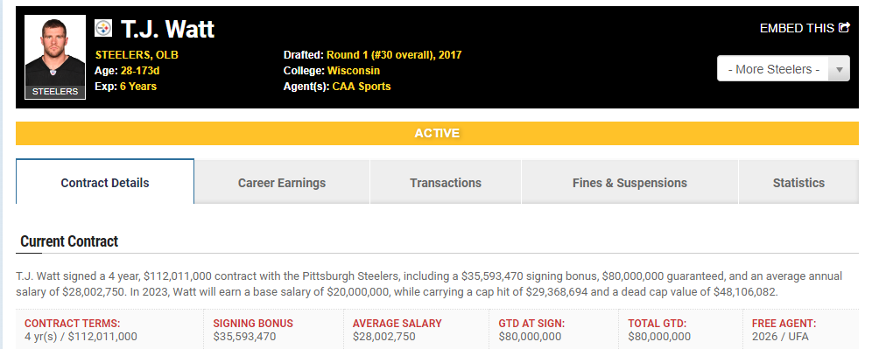Open the CAA Sports agent link
This screenshot has width=872, height=349.
[362, 86]
